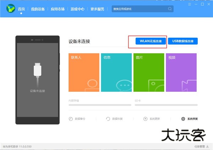Click the magnifier search icon
Viewport: 213px width, 150px height.
tap(170, 9)
